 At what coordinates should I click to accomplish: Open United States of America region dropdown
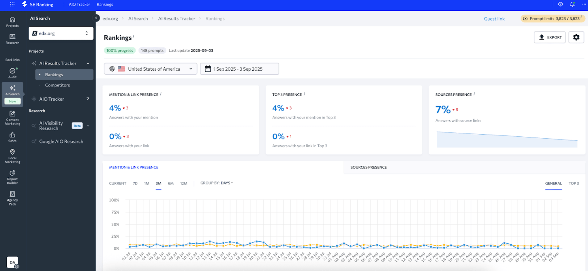(150, 69)
